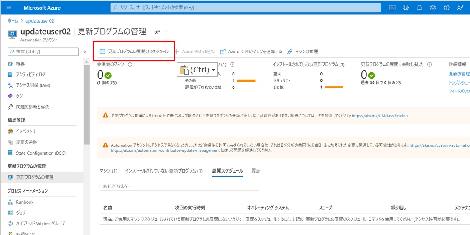Viewport: 470px width, 235px height.
Task: Click the Automation account icon beside title
Action: pos(12,35)
